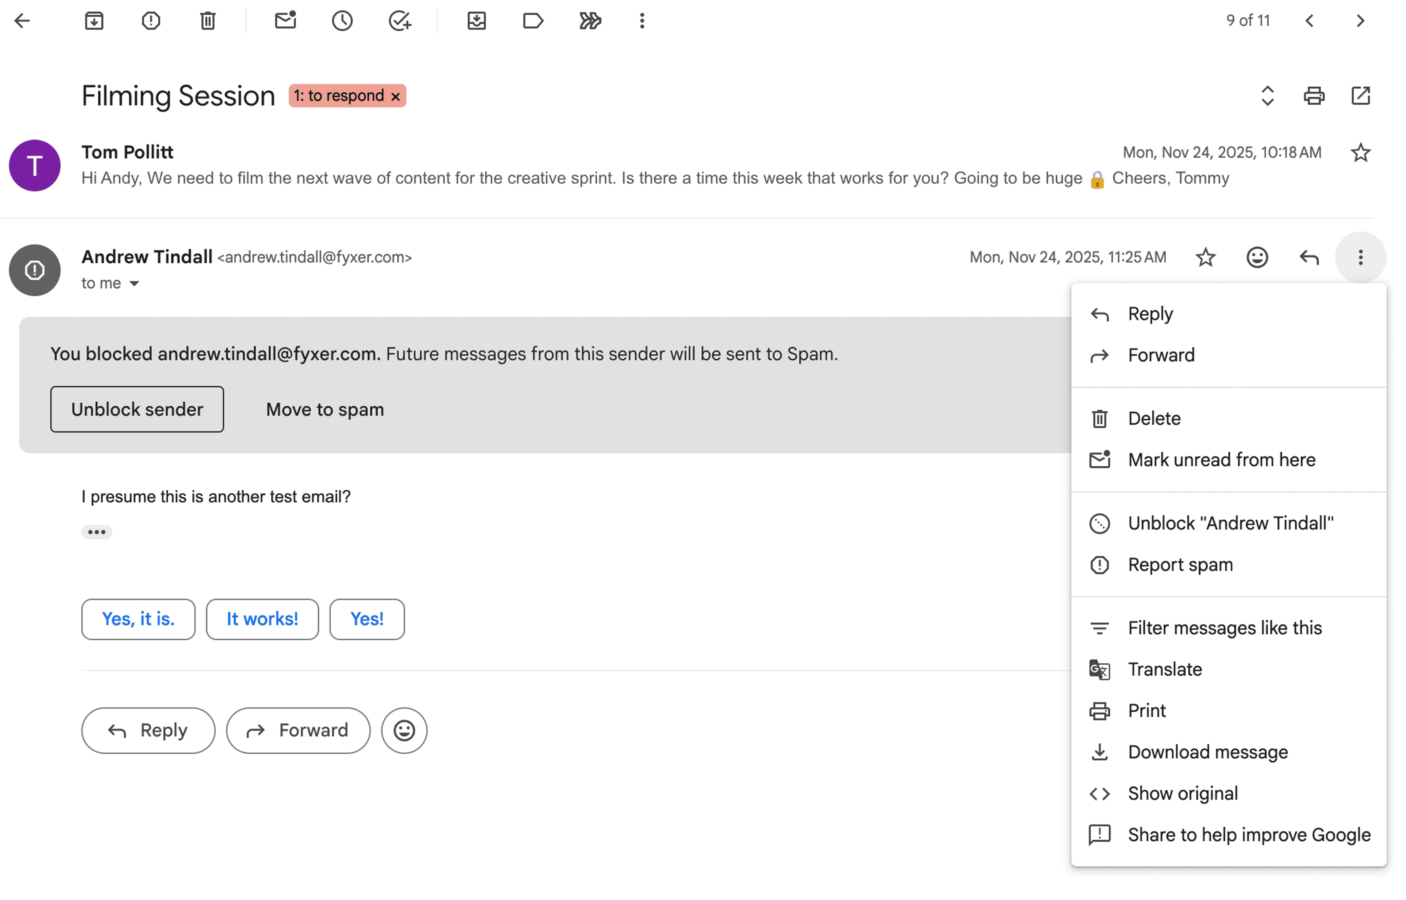Click Tom Pollitt sender name
The image size is (1406, 900).
coord(127,152)
